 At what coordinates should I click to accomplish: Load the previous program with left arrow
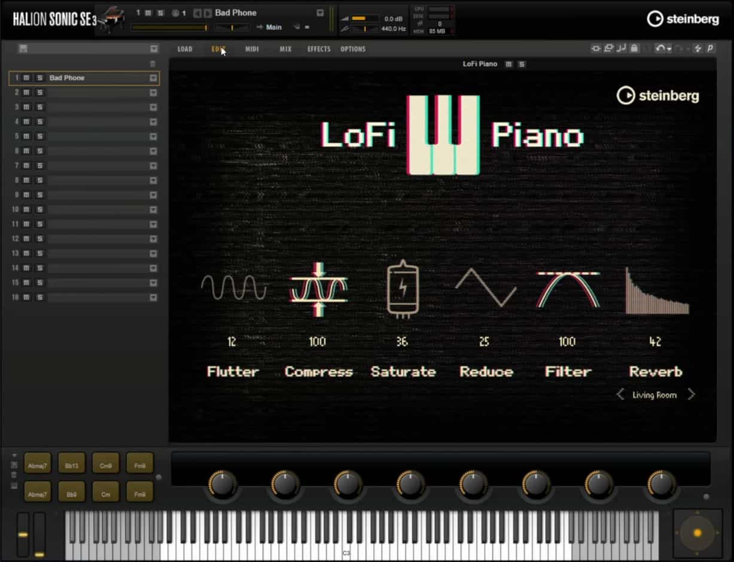pyautogui.click(x=197, y=13)
